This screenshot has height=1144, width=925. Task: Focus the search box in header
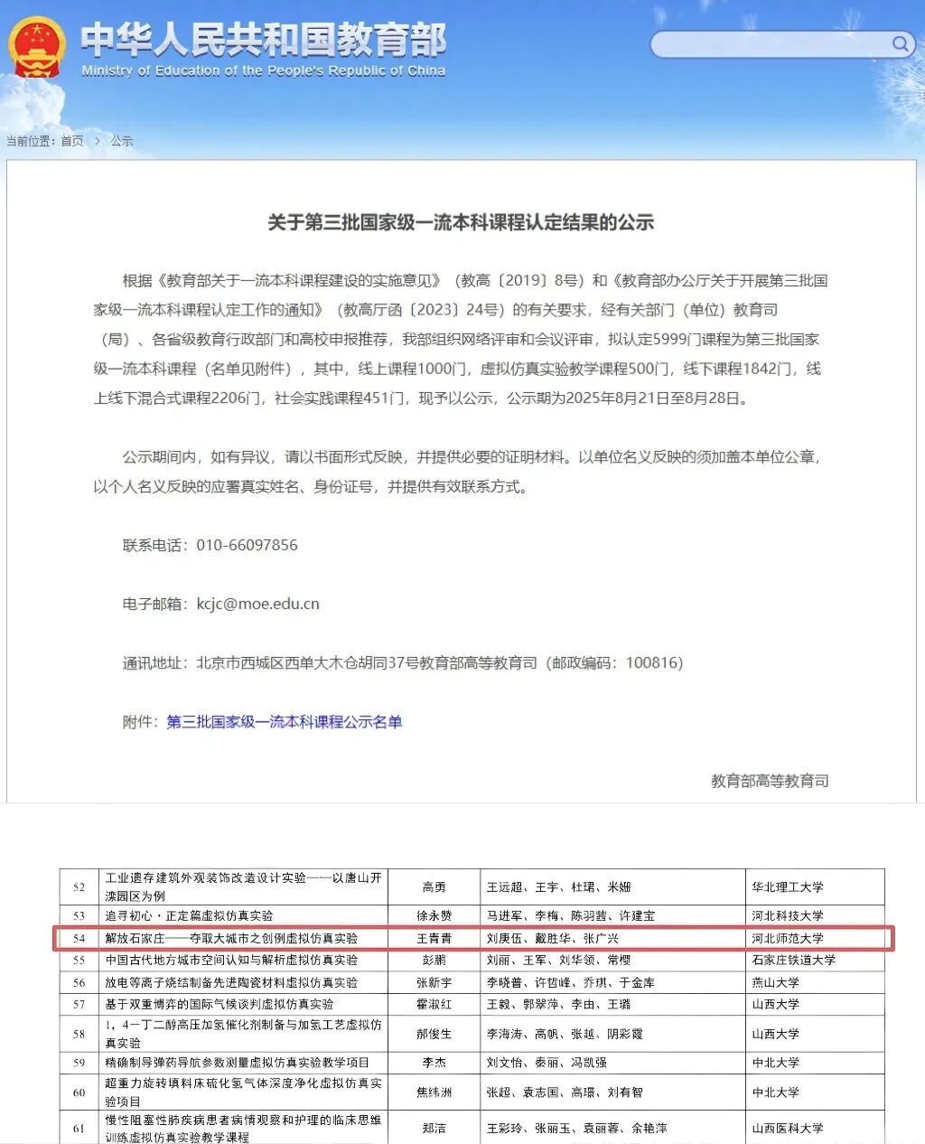pyautogui.click(x=768, y=43)
